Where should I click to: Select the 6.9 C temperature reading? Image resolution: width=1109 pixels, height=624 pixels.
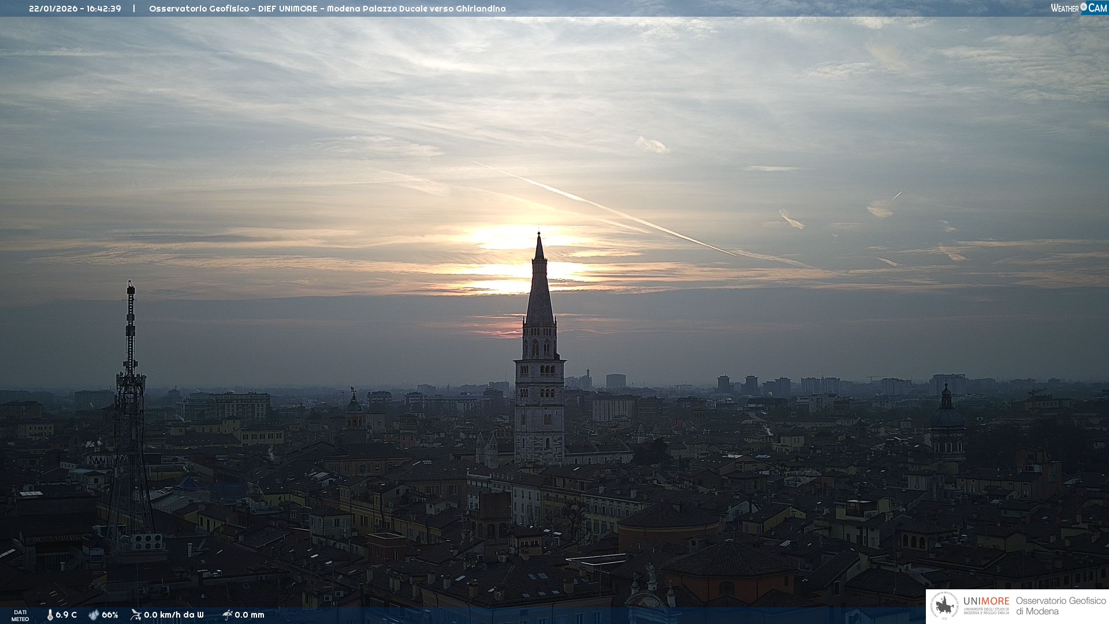(66, 615)
